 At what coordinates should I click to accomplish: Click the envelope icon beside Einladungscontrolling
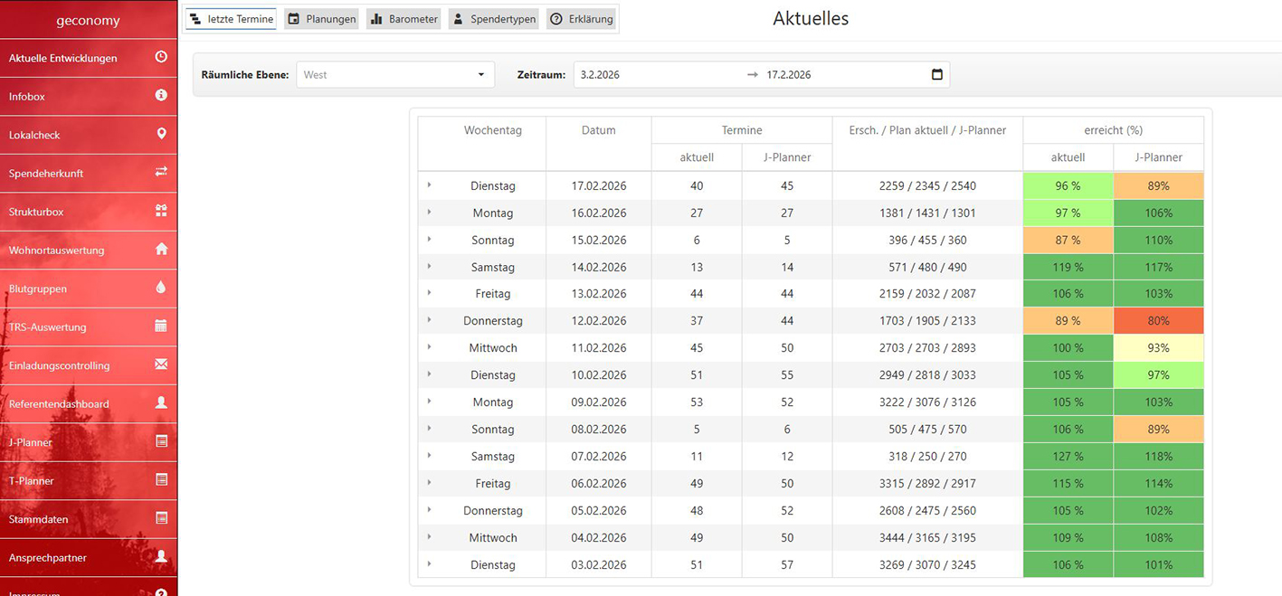(161, 364)
